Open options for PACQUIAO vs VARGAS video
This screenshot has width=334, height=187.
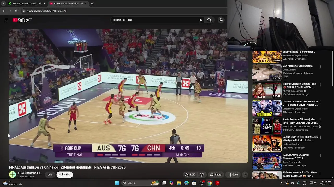click(321, 155)
